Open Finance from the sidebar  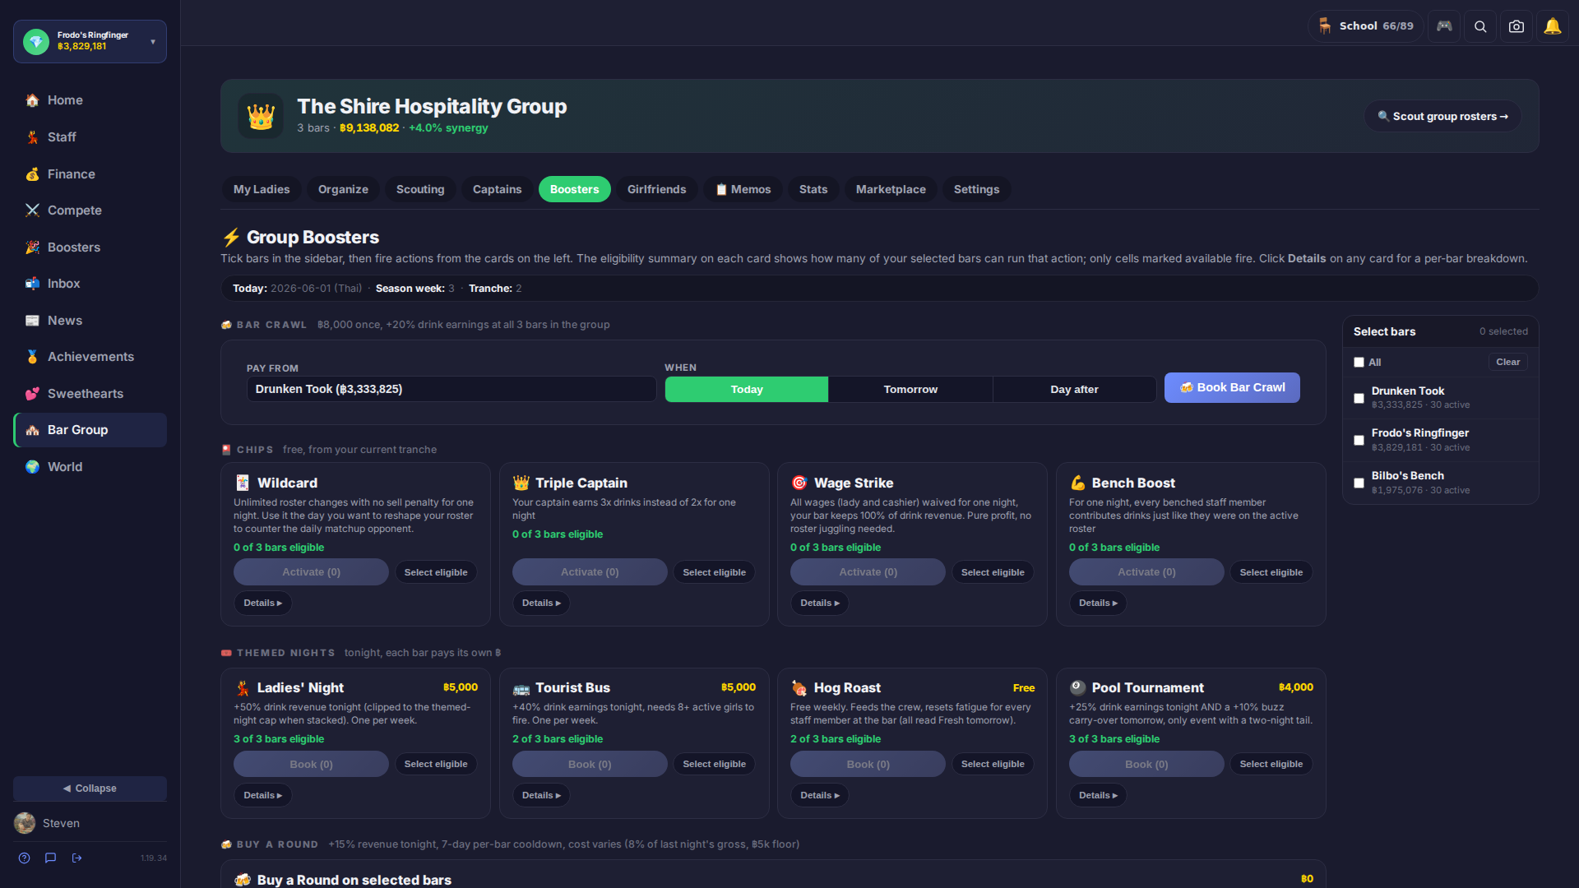[x=90, y=174]
